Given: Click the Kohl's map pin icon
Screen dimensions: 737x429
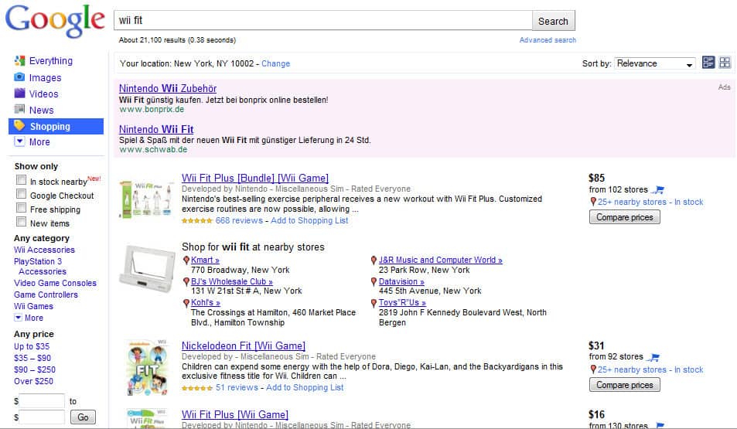Looking at the screenshot, I should [x=186, y=302].
